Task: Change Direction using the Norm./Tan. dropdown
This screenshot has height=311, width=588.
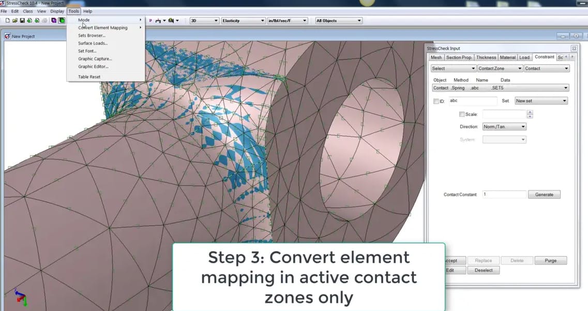Action: (504, 126)
